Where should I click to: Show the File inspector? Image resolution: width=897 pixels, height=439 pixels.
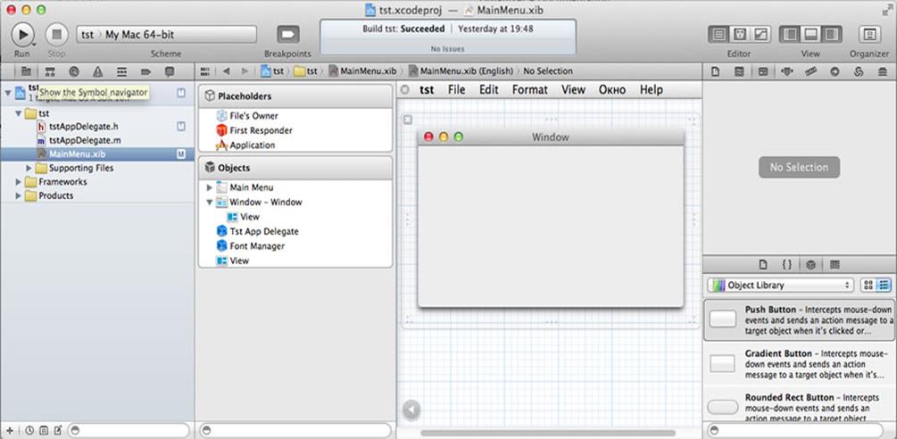pos(715,71)
